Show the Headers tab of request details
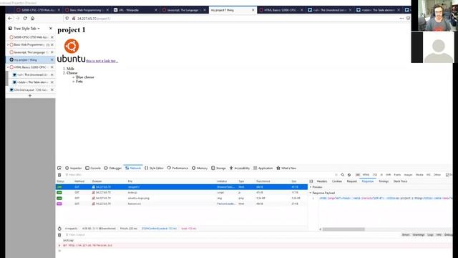458x258 pixels. pos(322,181)
